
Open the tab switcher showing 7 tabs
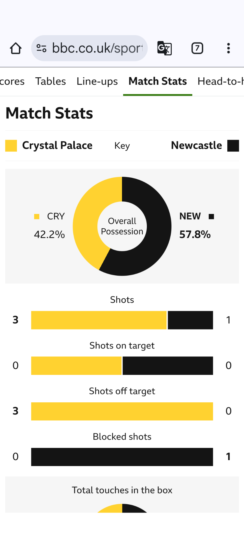197,48
